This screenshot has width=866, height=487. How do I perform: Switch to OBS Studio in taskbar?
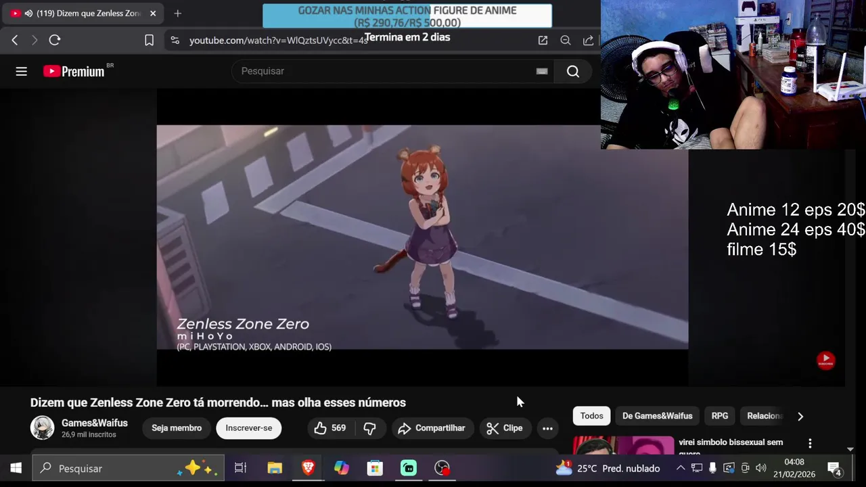442,468
